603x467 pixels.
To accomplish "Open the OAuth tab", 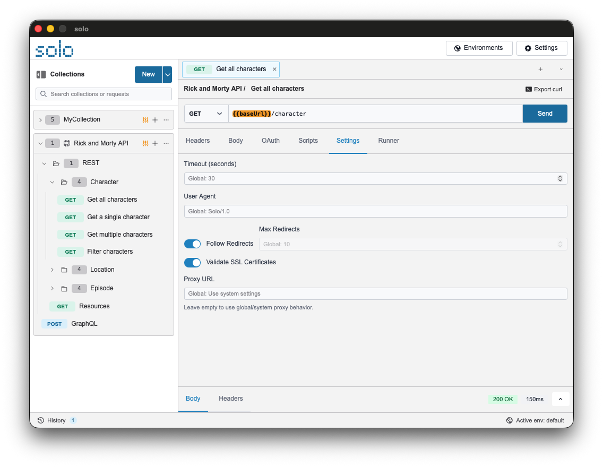I will click(271, 141).
